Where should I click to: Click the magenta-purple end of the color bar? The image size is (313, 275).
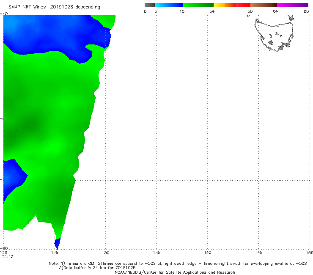(293, 5)
